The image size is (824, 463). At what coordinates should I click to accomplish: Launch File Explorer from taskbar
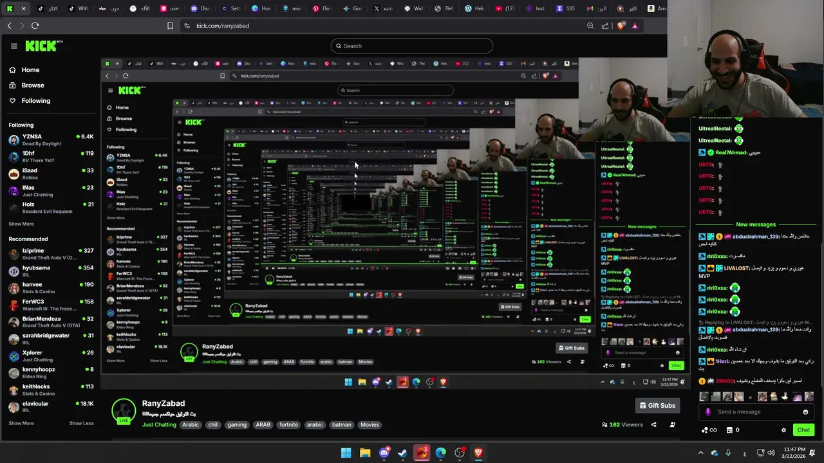click(x=365, y=453)
